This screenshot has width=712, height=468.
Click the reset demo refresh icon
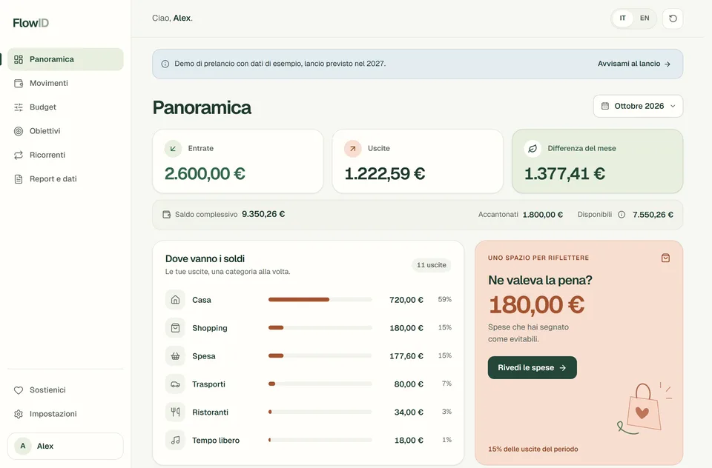point(673,19)
